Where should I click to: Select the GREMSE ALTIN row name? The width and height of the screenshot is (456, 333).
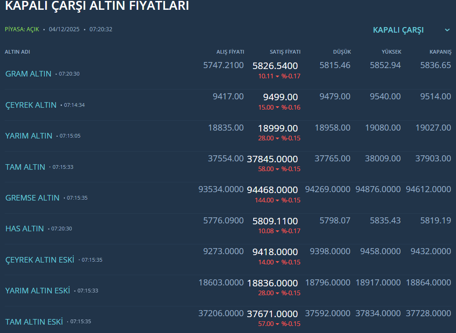pos(33,198)
